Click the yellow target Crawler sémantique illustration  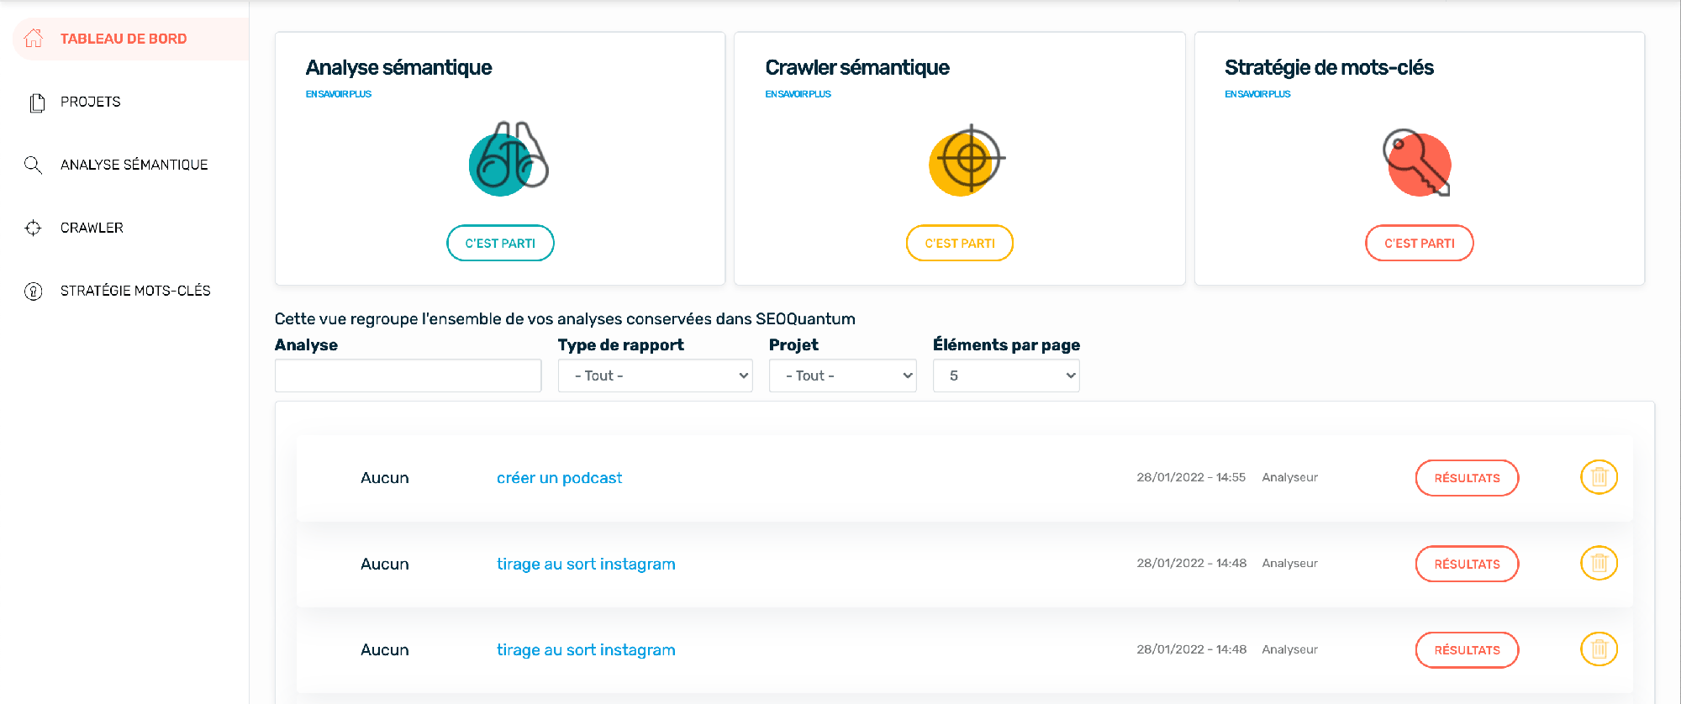[967, 160]
